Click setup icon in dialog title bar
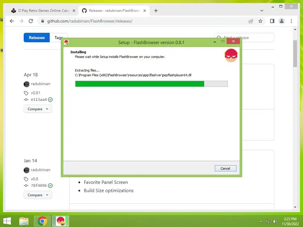This screenshot has width=303, height=227. tap(66, 42)
